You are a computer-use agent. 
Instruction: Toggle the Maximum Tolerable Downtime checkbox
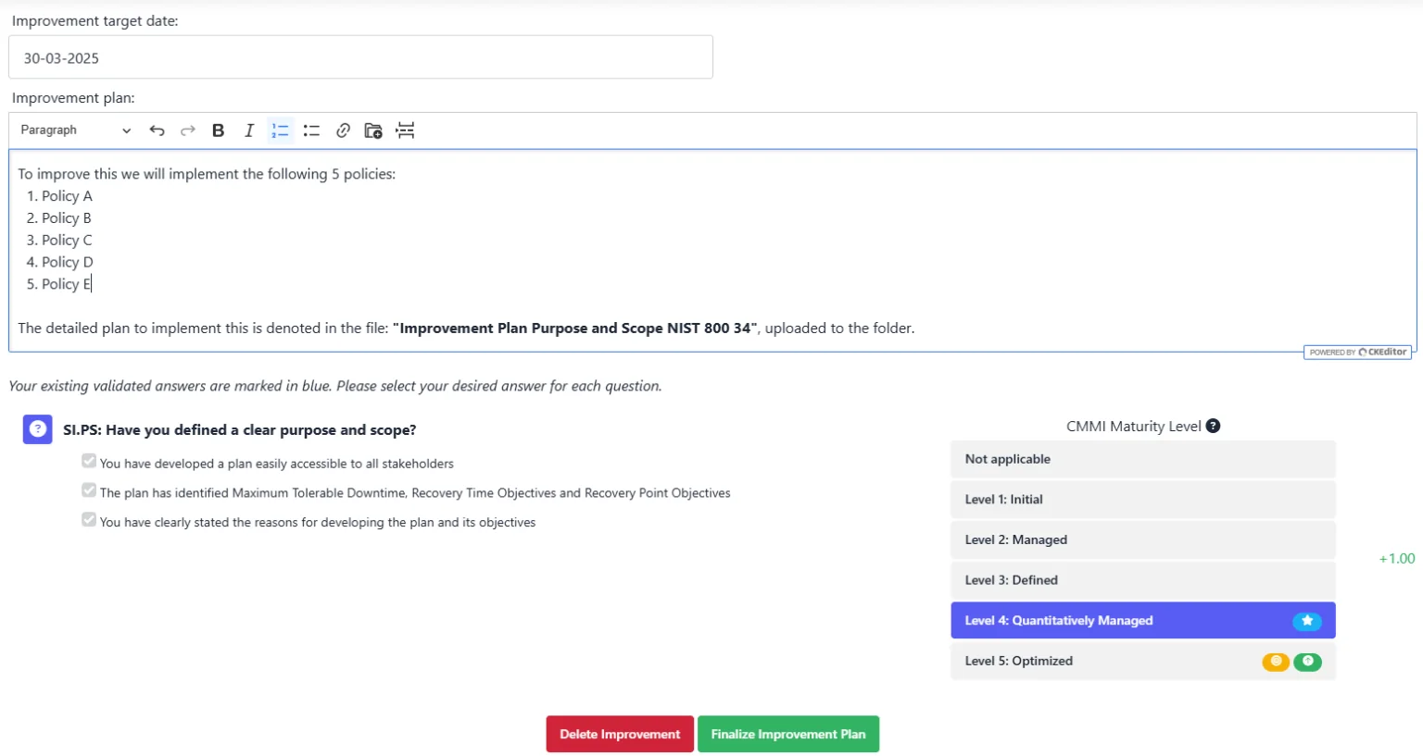(x=89, y=490)
